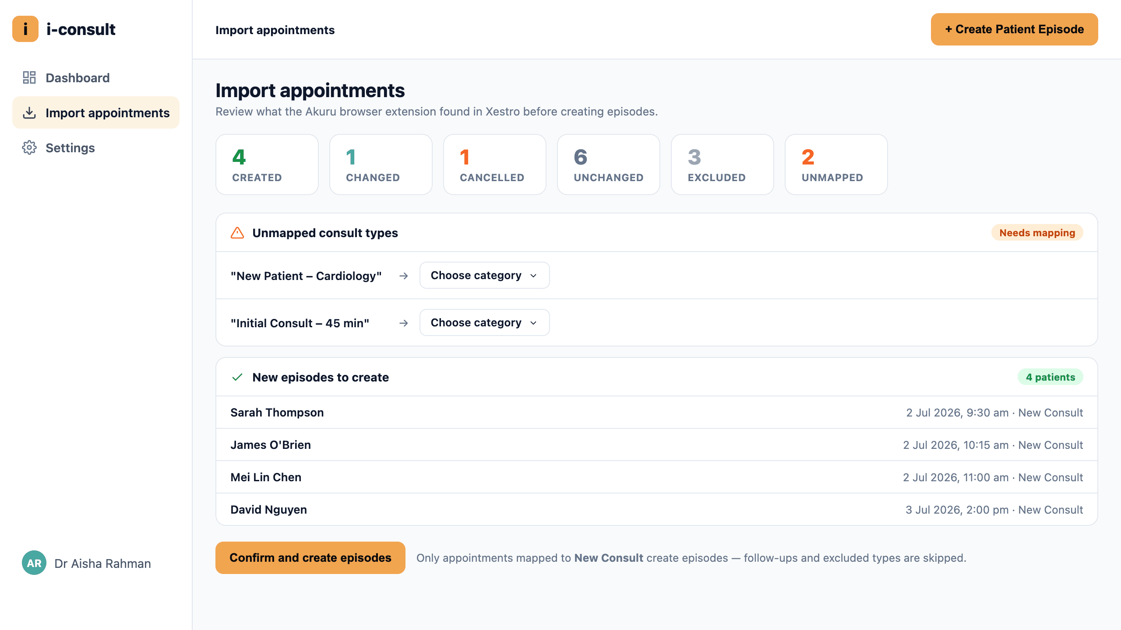Click the warning triangle beside Unmapped consult types
Image resolution: width=1121 pixels, height=630 pixels.
237,233
